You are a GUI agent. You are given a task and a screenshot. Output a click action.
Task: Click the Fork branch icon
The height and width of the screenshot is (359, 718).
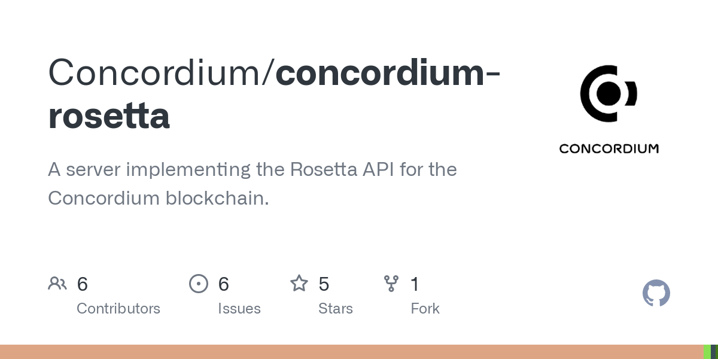tap(391, 284)
